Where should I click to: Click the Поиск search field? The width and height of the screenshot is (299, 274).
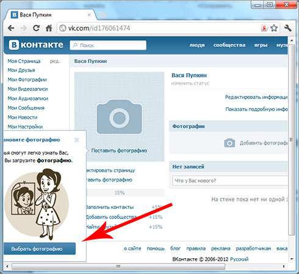pyautogui.click(x=108, y=45)
